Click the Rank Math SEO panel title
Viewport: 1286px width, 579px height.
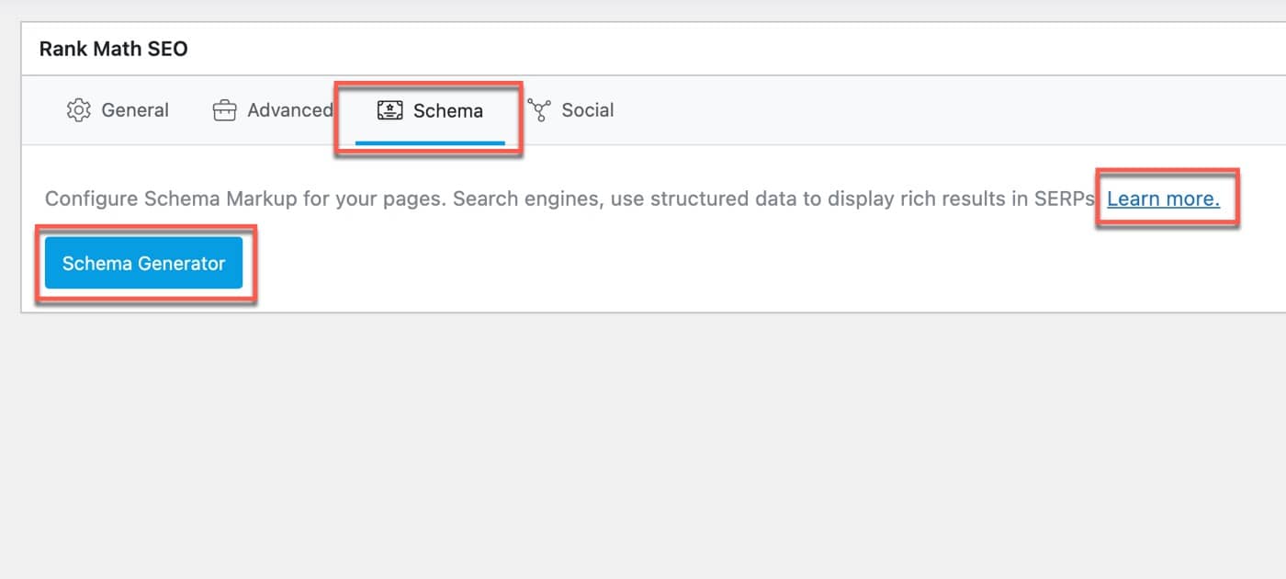[x=113, y=49]
